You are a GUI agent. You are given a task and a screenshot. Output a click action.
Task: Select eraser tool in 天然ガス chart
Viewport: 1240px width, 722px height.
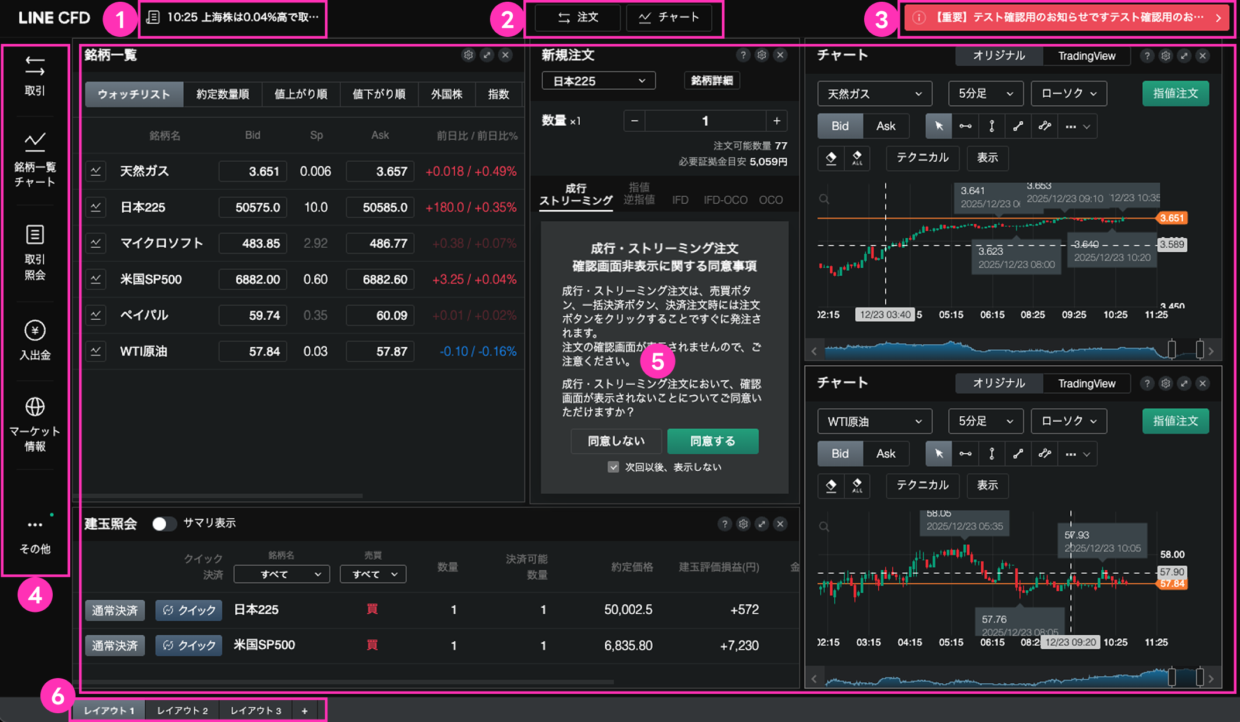click(x=831, y=158)
